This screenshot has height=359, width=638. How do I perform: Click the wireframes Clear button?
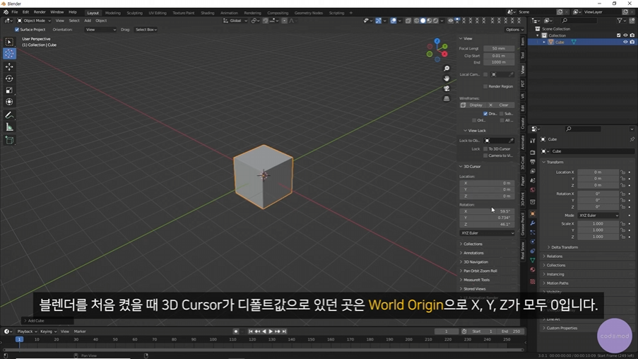coord(501,105)
